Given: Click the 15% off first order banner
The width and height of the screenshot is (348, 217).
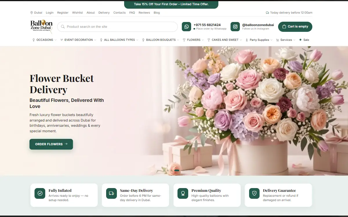Looking at the screenshot, I should tap(171, 4).
